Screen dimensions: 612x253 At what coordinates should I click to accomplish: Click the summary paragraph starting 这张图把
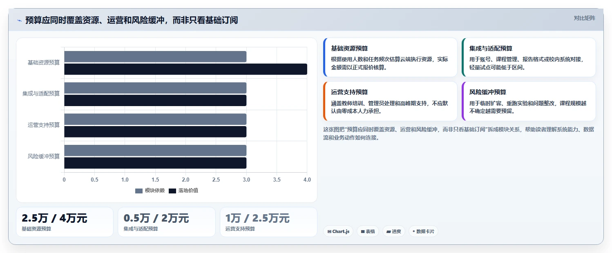[x=458, y=133]
